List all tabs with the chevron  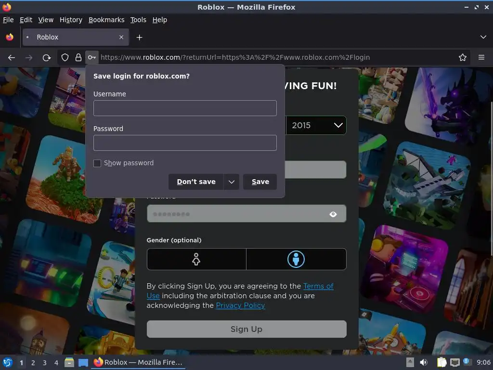pos(483,37)
